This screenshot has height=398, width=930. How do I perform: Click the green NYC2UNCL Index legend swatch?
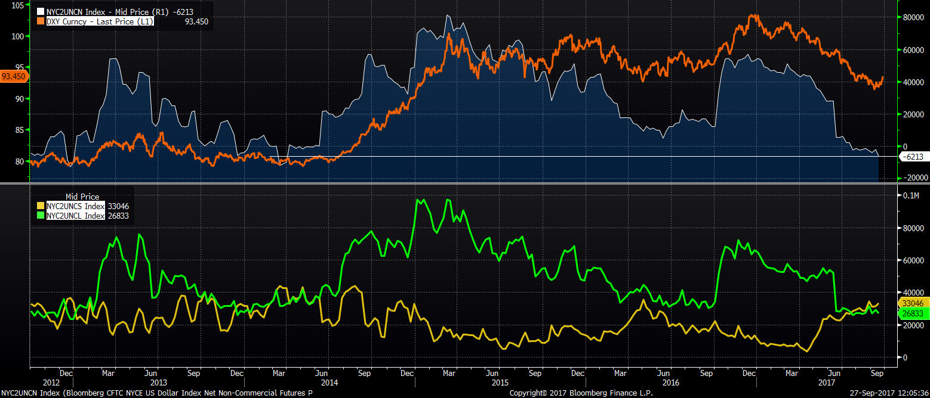[x=41, y=216]
